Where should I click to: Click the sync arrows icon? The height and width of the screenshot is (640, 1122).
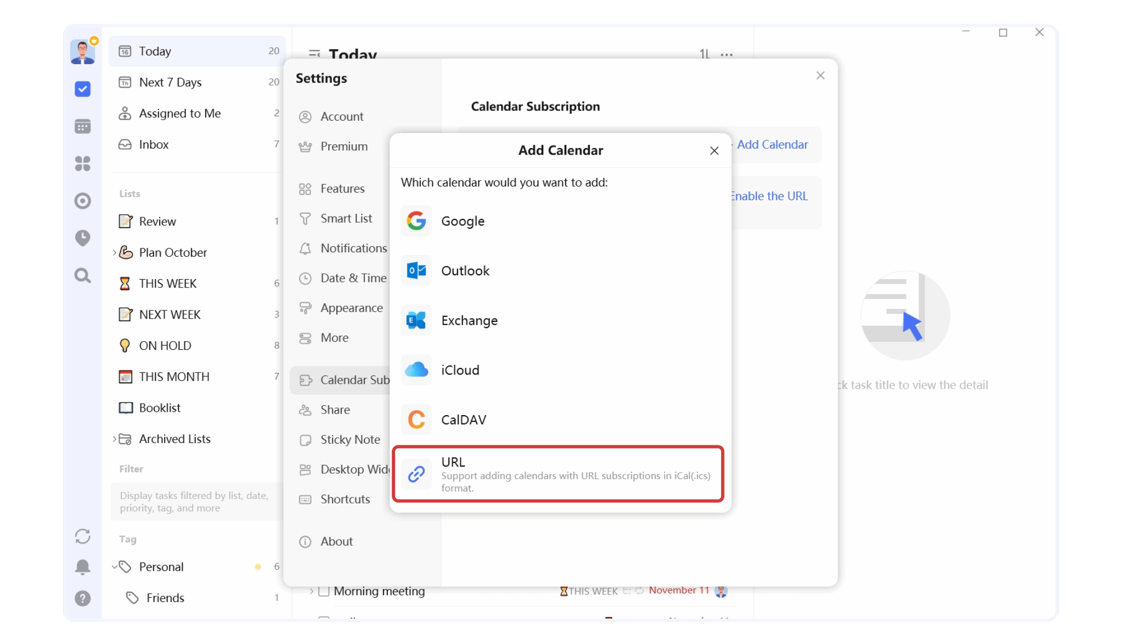coord(82,536)
